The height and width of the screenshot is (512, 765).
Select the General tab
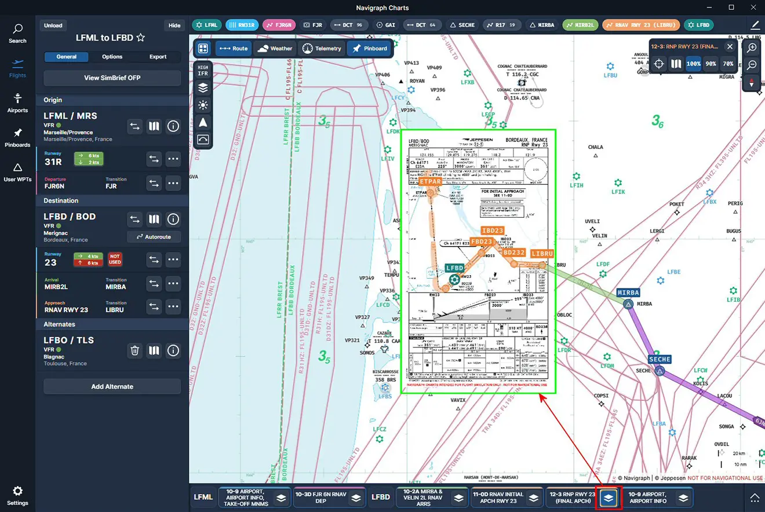pos(67,57)
